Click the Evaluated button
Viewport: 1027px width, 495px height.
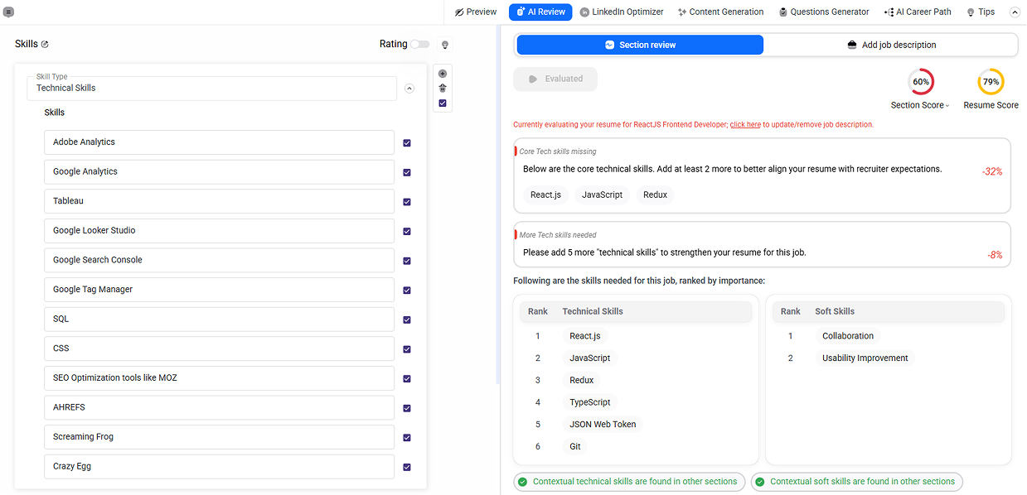(555, 79)
